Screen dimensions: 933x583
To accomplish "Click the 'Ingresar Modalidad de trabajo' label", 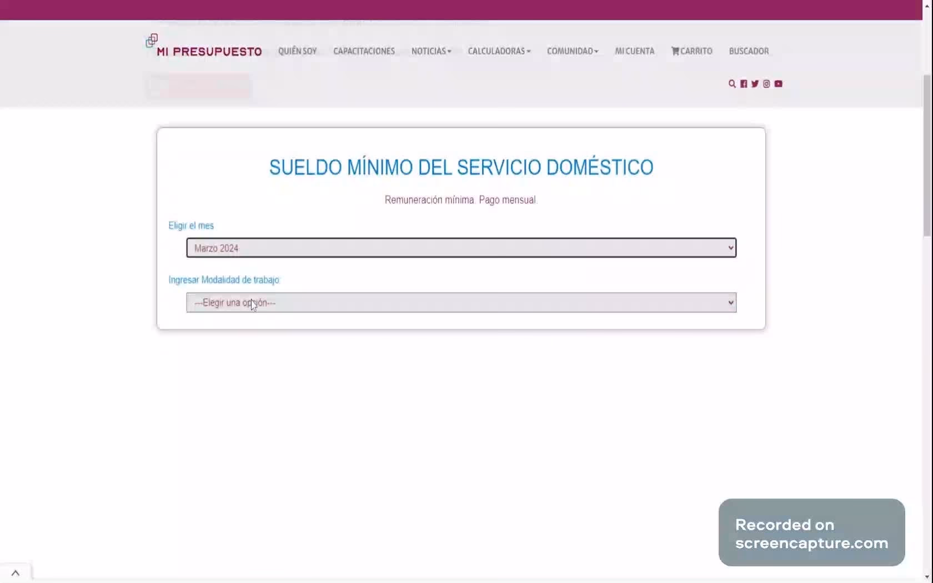I will click(x=224, y=280).
